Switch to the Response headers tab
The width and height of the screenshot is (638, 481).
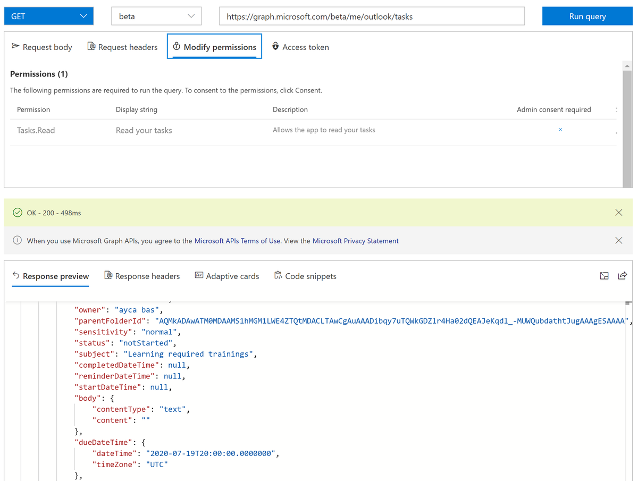tap(142, 276)
